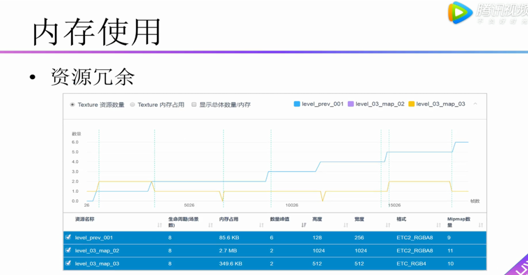Toggle the purple level_03_map_02 legend swatch
The width and height of the screenshot is (528, 275).
(350, 104)
